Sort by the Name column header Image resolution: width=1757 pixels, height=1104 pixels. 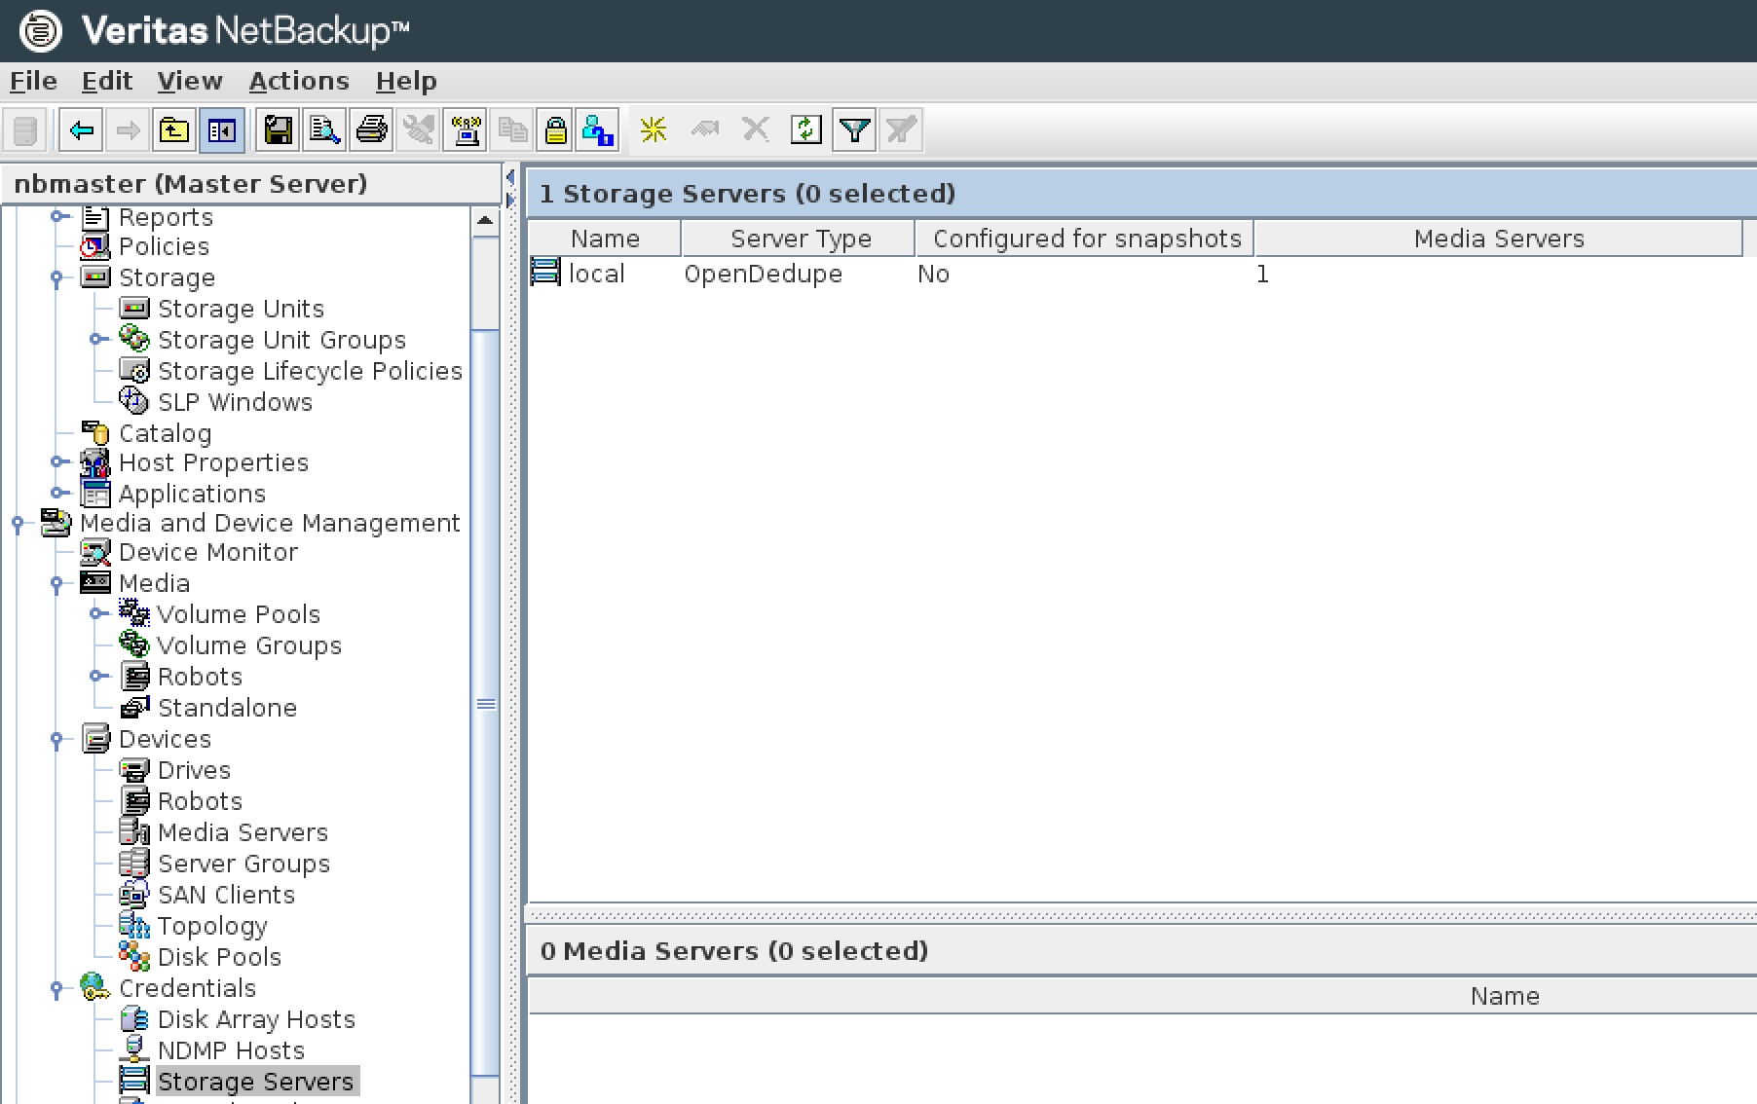[605, 239]
